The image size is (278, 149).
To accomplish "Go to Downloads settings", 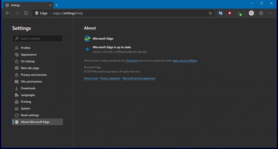I will pos(38,88).
